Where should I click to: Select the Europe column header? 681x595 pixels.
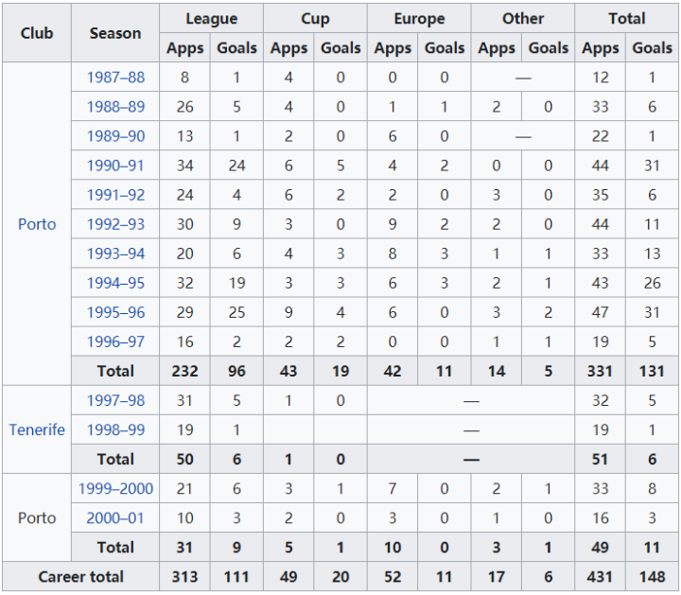click(x=419, y=19)
